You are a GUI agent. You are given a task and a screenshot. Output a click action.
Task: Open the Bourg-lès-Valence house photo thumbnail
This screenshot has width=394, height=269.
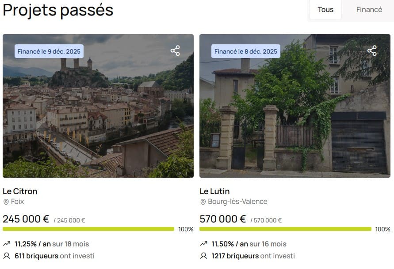295,115
